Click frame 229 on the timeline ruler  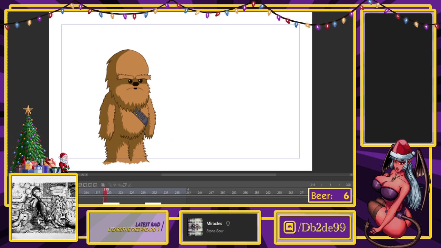(143, 193)
